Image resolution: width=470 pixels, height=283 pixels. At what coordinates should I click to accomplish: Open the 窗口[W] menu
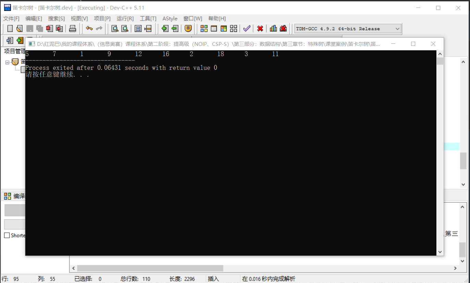pos(193,18)
